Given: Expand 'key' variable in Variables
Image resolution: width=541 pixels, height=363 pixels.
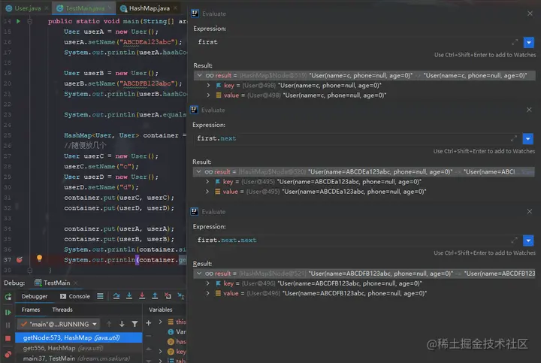Looking at the screenshot, I should coord(161,351).
